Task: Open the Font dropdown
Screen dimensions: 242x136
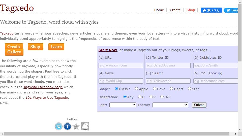Action: pos(123,105)
